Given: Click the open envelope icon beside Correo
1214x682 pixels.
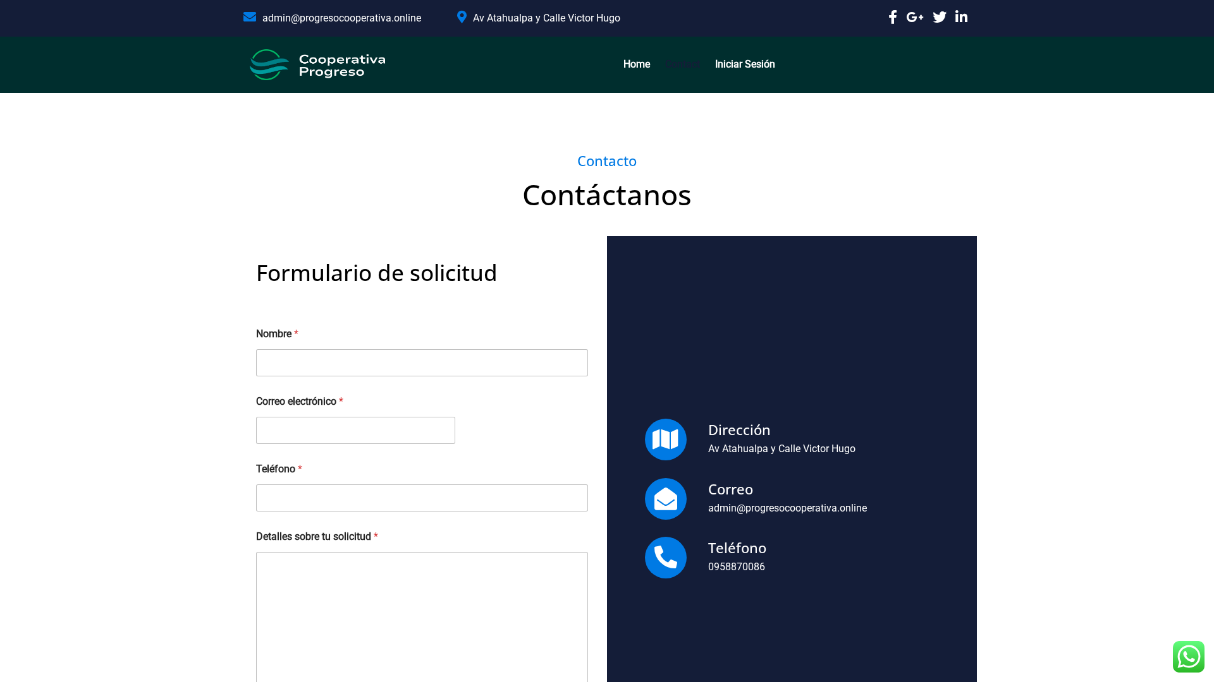Looking at the screenshot, I should coord(665,499).
